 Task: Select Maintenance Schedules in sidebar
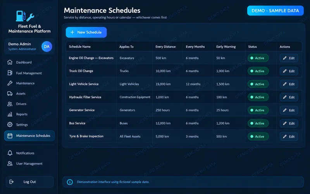[29, 135]
